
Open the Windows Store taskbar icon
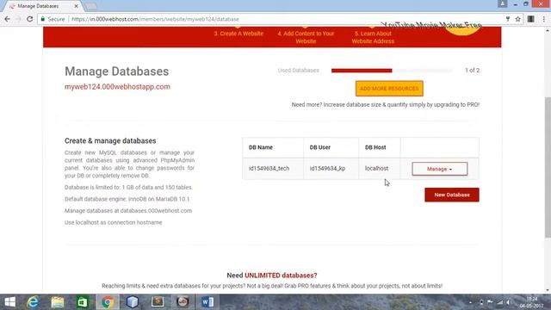pyautogui.click(x=83, y=302)
